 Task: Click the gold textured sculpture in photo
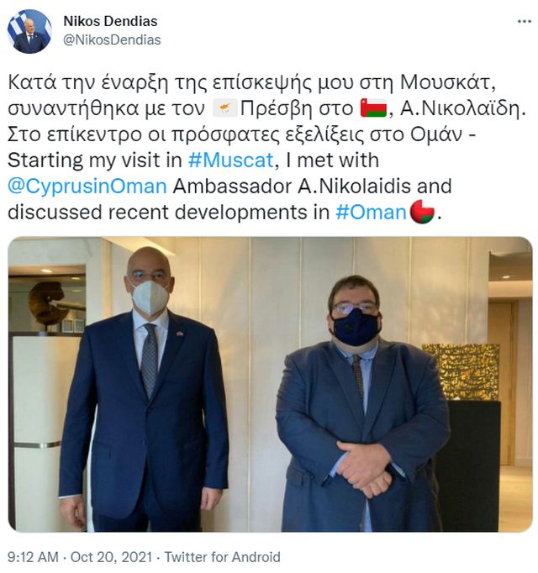click(x=461, y=371)
